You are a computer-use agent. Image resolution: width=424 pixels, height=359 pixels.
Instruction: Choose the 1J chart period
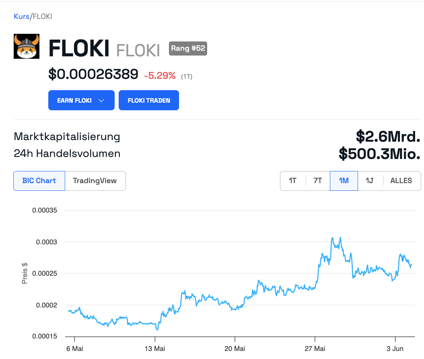tap(369, 181)
